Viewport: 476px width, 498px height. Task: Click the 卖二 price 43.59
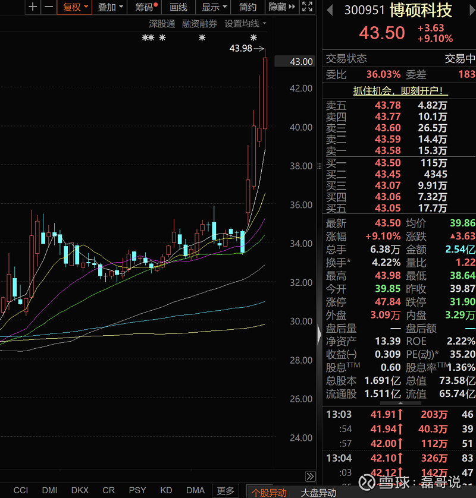point(387,139)
